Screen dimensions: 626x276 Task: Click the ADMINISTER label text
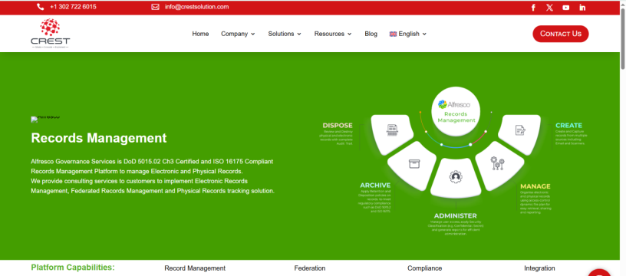coord(456,215)
